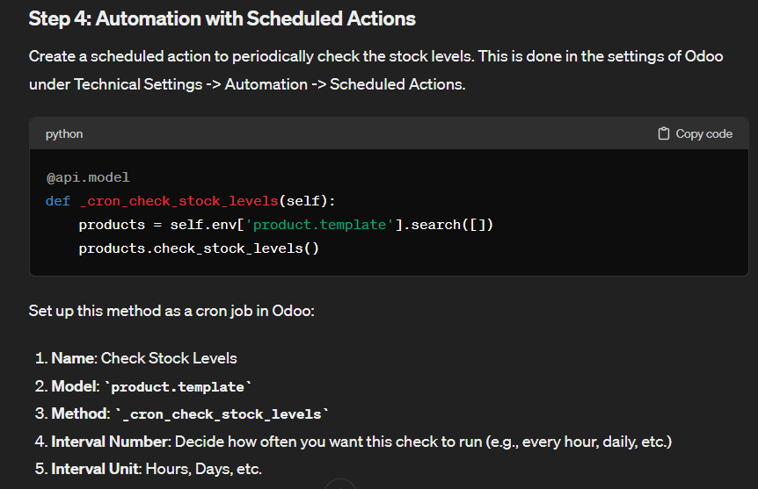Click the 'Create a scheduled action' paragraph
Image resolution: width=758 pixels, height=489 pixels.
(x=375, y=70)
